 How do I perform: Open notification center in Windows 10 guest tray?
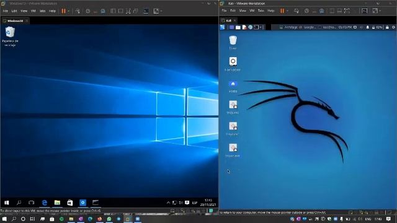click(x=187, y=203)
